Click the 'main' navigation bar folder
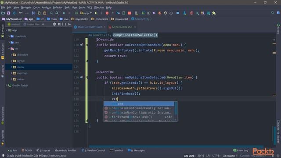The width and height of the screenshot is (281, 158). click(x=52, y=19)
